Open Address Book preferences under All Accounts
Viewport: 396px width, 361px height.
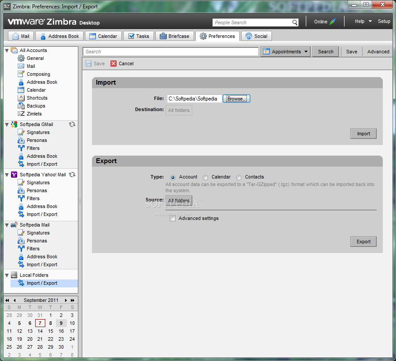(x=42, y=82)
